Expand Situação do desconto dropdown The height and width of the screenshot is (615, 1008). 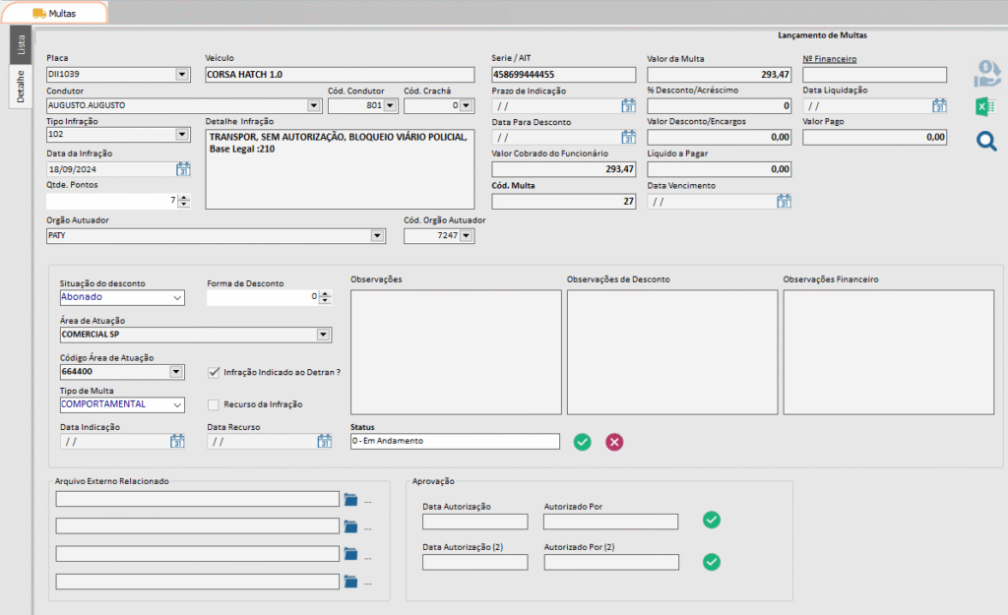(x=177, y=297)
